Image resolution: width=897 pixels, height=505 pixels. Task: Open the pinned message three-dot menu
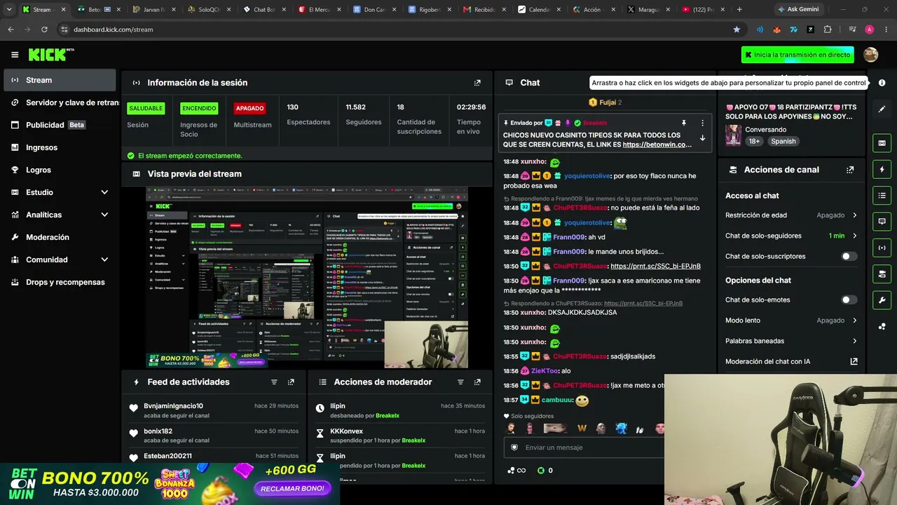click(702, 123)
